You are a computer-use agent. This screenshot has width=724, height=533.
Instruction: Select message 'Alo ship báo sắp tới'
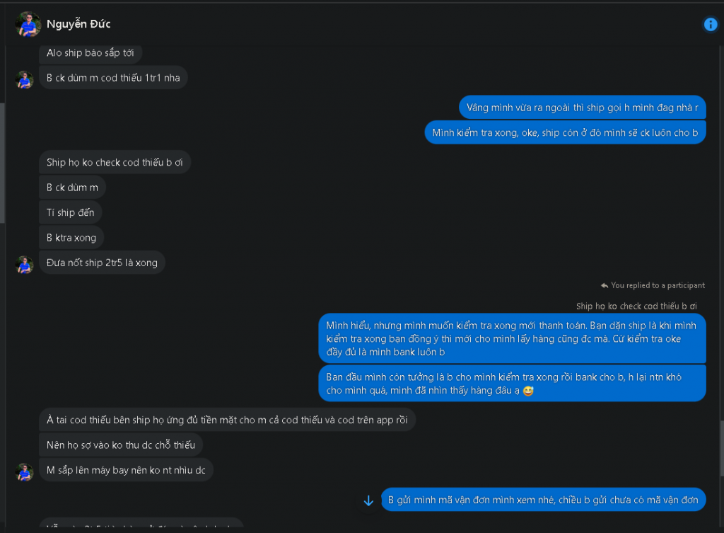click(90, 53)
